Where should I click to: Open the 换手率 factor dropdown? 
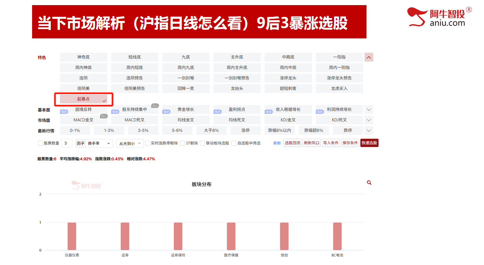pyautogui.click(x=99, y=143)
